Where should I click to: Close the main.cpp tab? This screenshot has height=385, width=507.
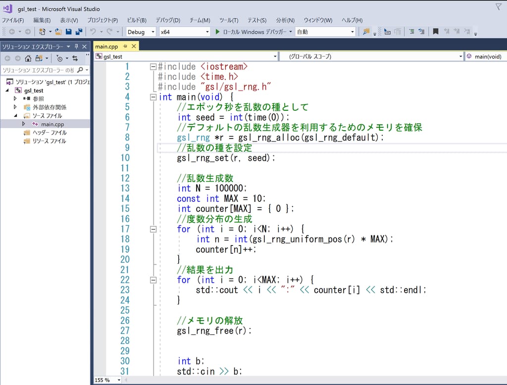coord(134,46)
